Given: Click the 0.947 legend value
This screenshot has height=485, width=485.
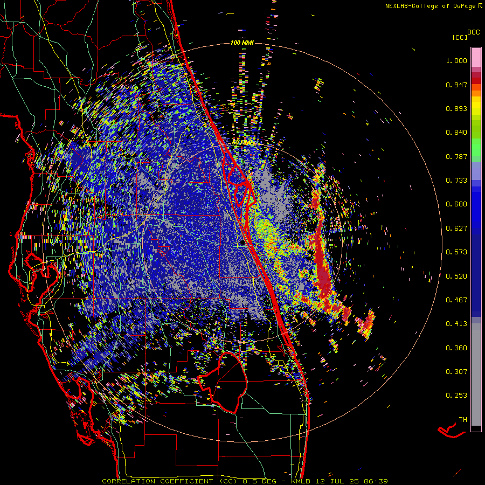Looking at the screenshot, I should [x=456, y=85].
